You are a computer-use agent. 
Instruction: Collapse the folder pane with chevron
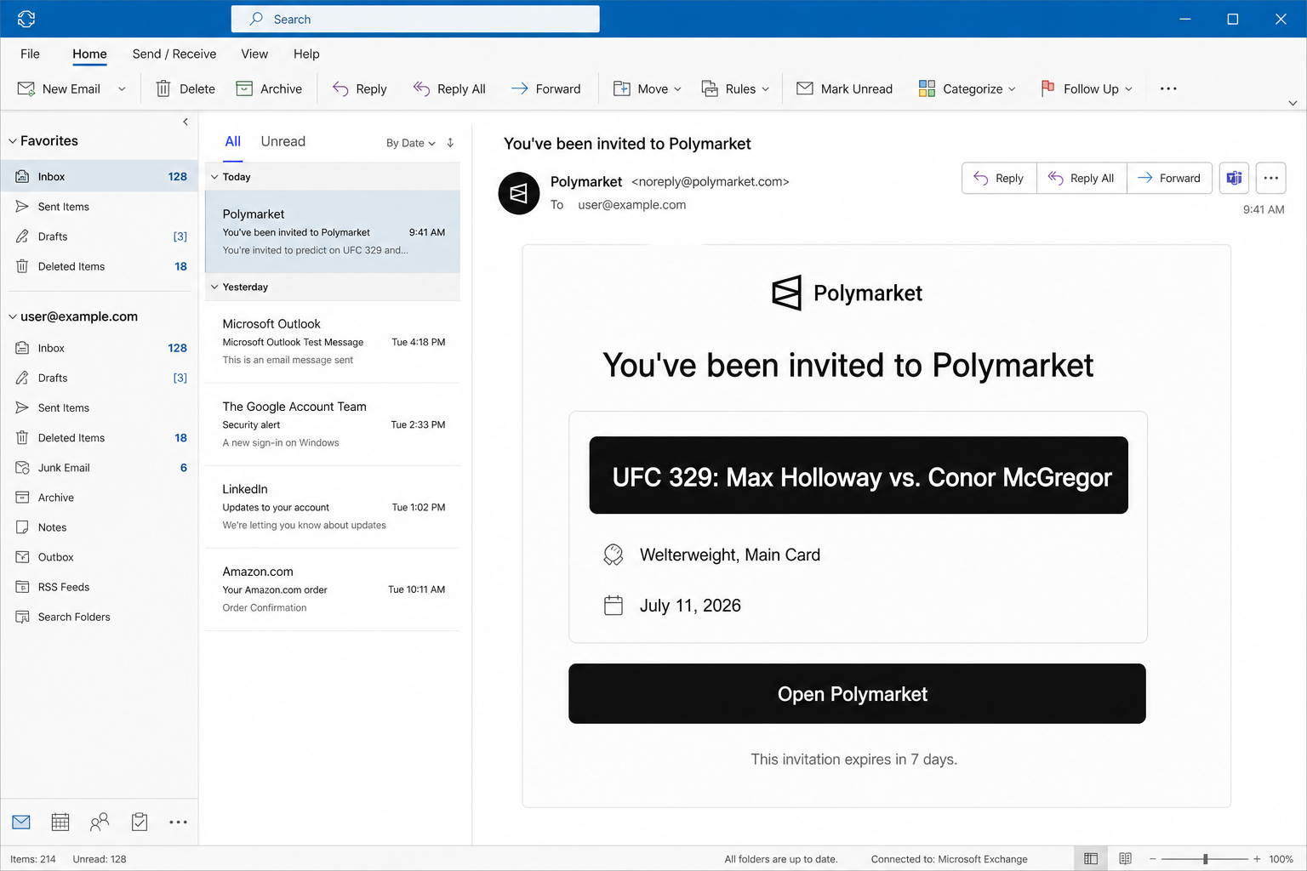185,122
